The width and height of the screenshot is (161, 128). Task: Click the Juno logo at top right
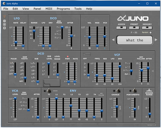click(x=133, y=18)
